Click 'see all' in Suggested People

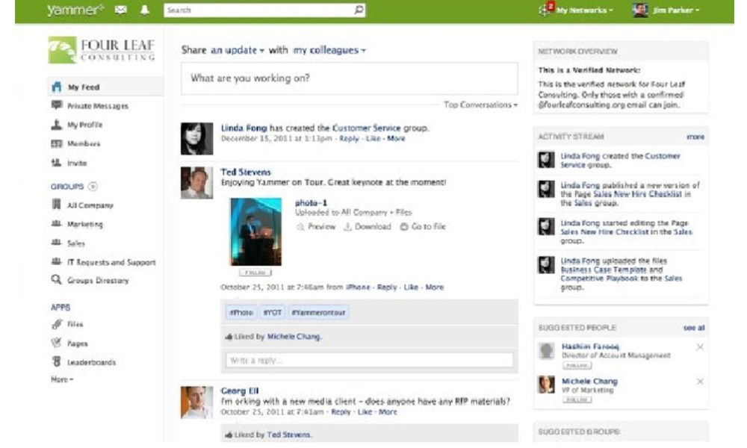click(694, 328)
